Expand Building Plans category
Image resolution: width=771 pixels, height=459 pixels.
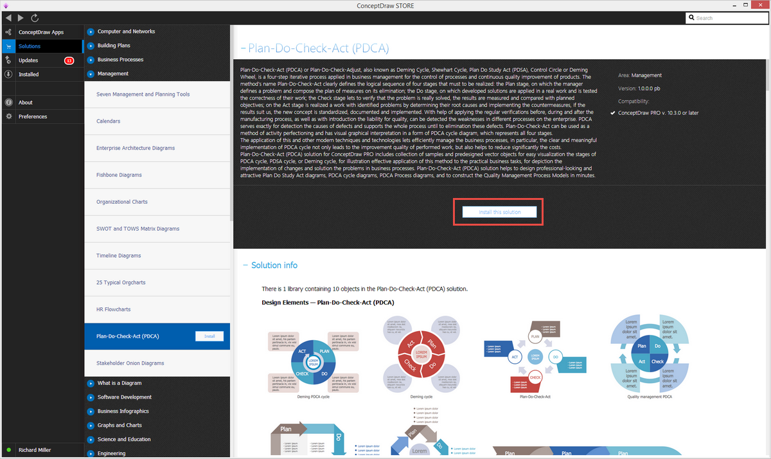tap(91, 46)
